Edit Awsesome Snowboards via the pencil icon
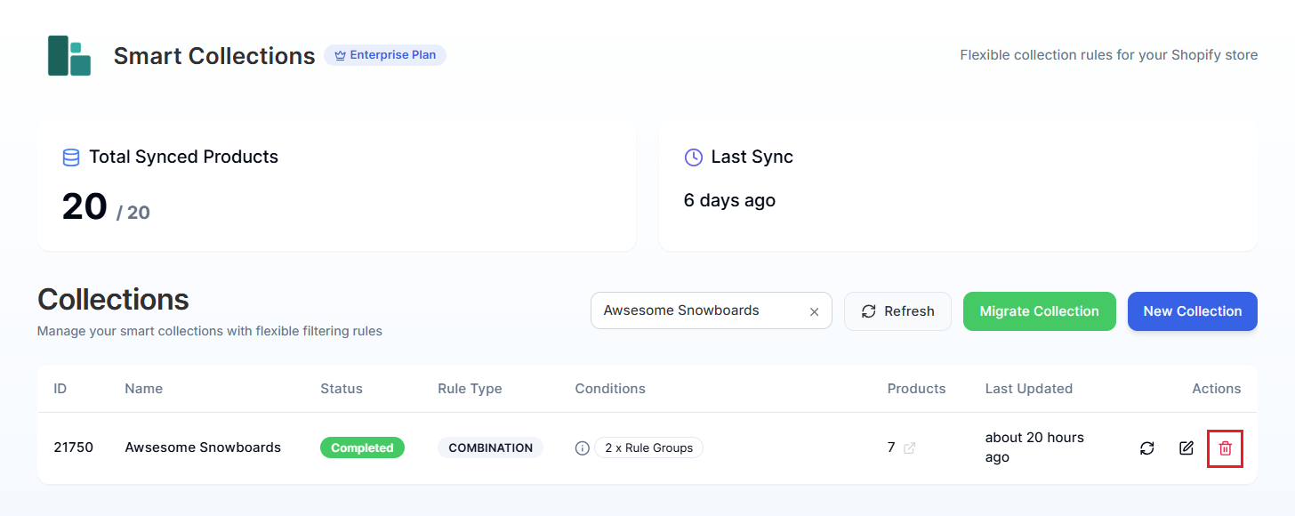Screen dimensions: 1295x516 pos(1186,448)
